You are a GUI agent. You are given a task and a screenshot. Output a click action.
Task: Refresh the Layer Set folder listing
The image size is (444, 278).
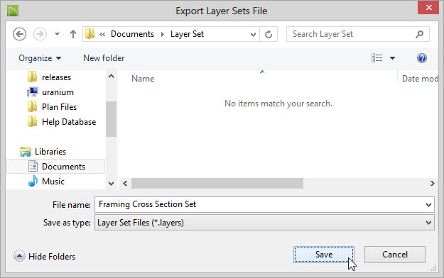(269, 34)
